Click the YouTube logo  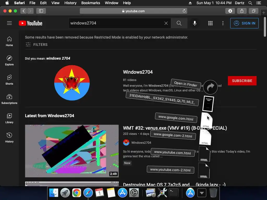point(31,23)
